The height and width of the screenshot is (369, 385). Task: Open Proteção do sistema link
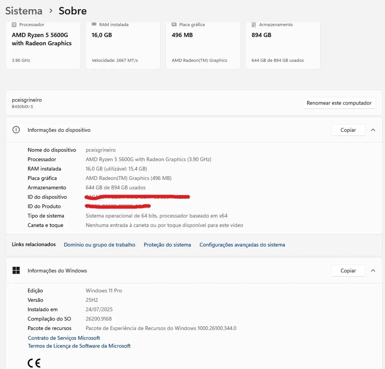(x=167, y=245)
